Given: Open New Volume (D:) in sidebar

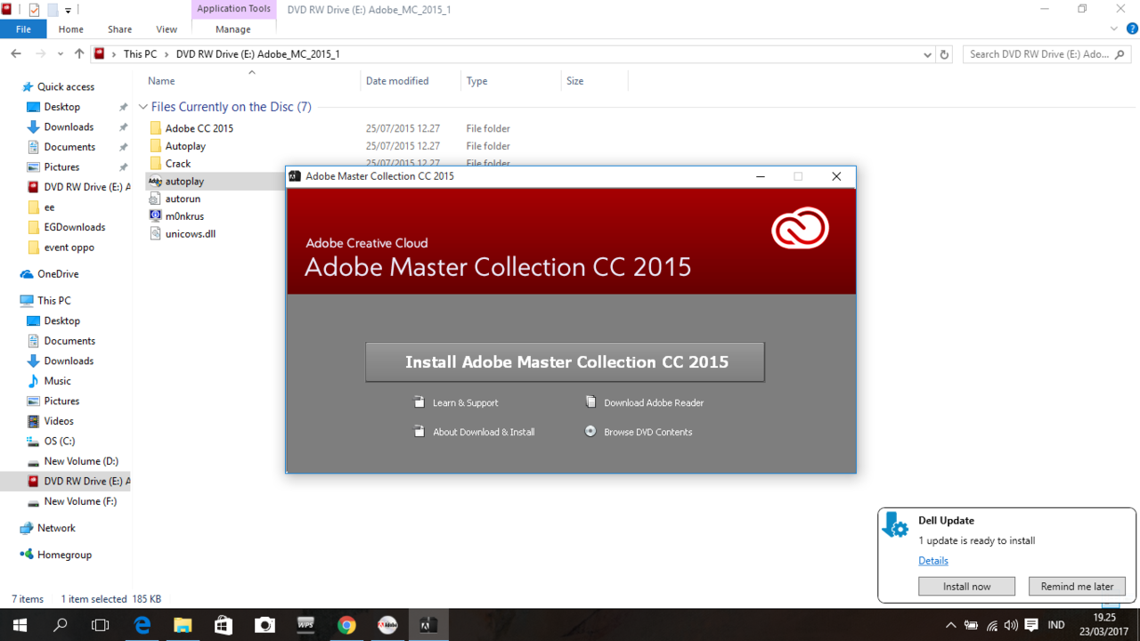Looking at the screenshot, I should (x=81, y=461).
